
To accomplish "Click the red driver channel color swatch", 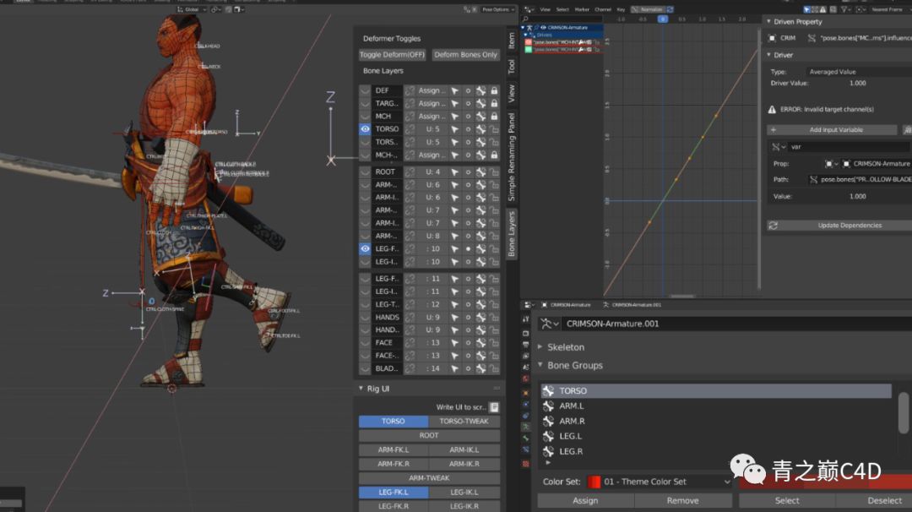I will coord(528,42).
